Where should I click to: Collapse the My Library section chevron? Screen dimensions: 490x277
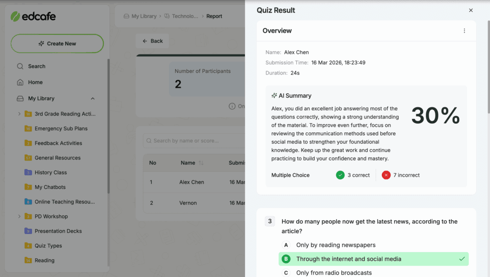(x=92, y=98)
